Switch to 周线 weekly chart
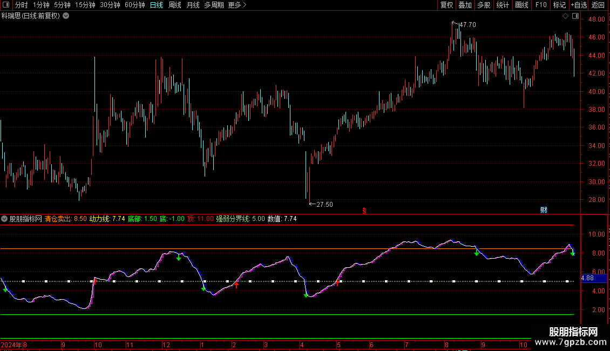 click(x=175, y=5)
